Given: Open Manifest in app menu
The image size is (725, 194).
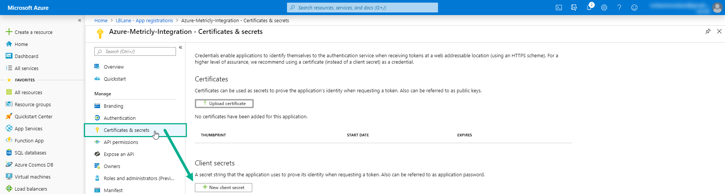Looking at the screenshot, I should coord(113,190).
